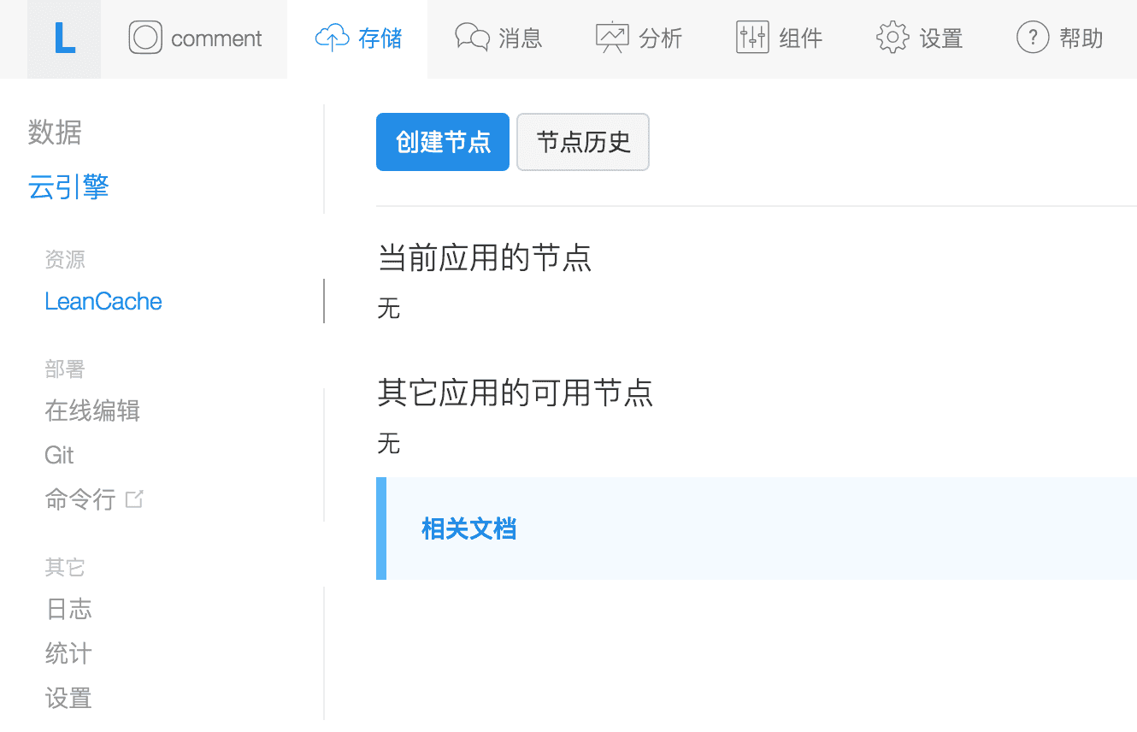Open the Git deployment item
The image size is (1137, 732).
pos(60,455)
